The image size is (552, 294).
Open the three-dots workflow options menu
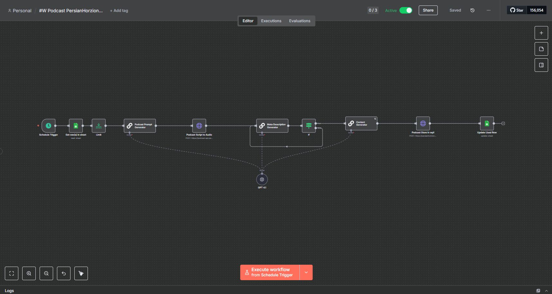488,10
